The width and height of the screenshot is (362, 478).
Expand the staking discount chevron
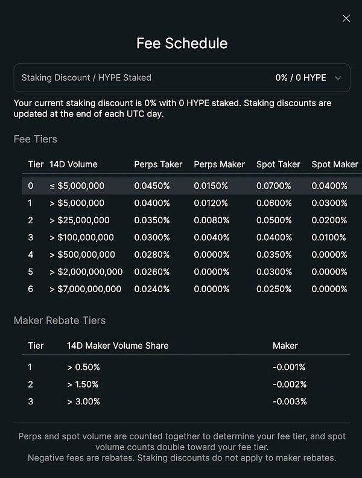338,78
